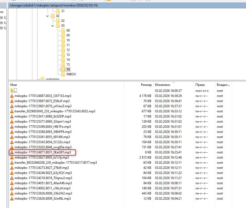246x208 pixels.
Task: Click folder icon for directory 16
Action: point(63,69)
